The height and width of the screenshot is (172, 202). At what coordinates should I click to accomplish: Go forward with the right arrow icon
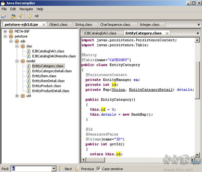[37, 16]
